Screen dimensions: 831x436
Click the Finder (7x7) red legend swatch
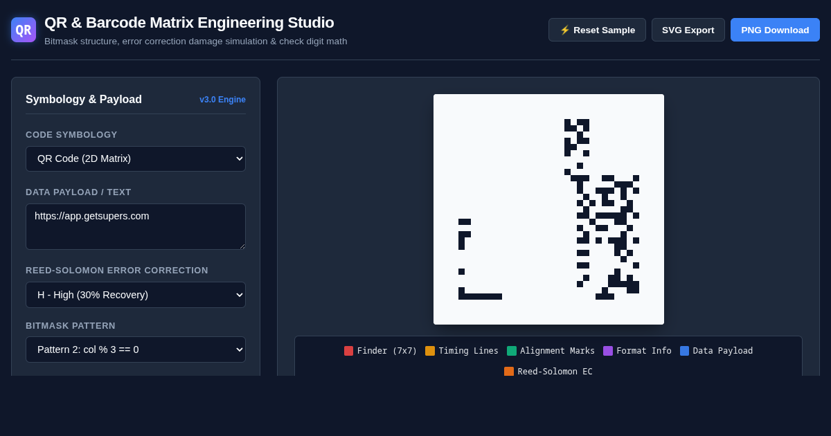coord(348,351)
